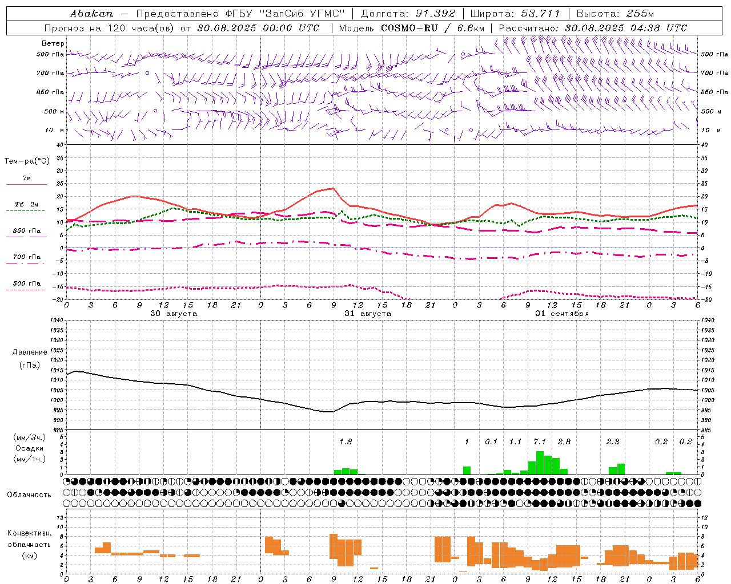Image resolution: width=731 pixels, height=584 pixels.
Task: Click the (км) unit label
Action: click(29, 555)
